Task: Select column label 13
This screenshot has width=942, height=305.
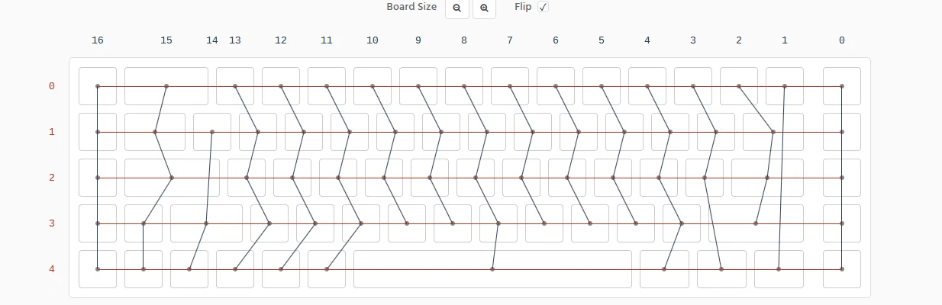Action: 235,40
